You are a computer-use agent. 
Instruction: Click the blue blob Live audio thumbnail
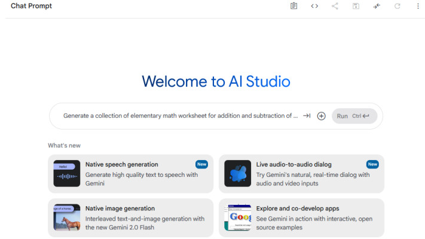point(237,173)
